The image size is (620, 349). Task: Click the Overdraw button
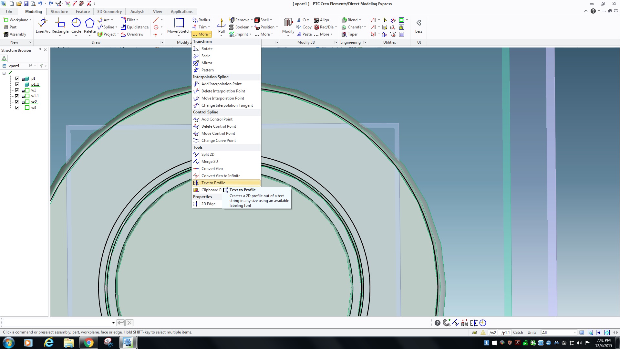tap(135, 34)
